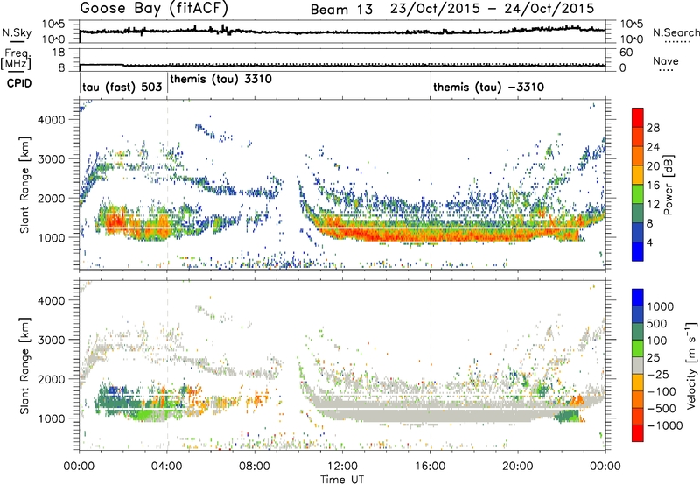Click the '60' Nave axis tick

click(626, 53)
